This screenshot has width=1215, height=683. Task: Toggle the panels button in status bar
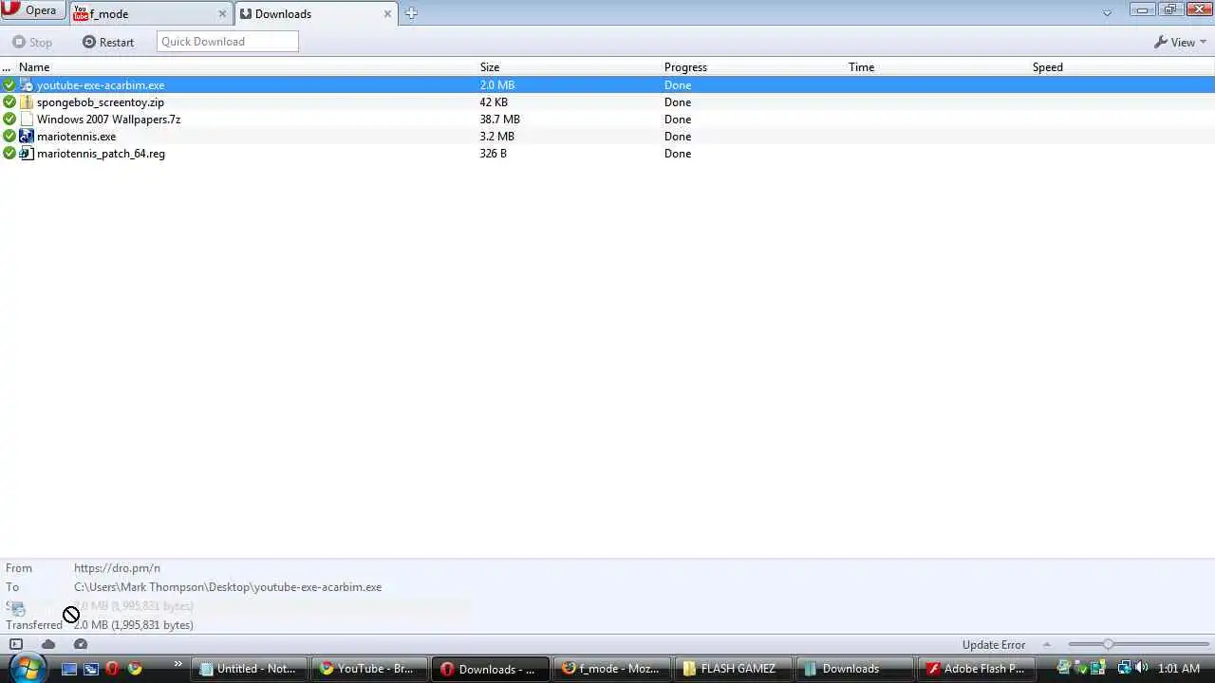click(16, 644)
